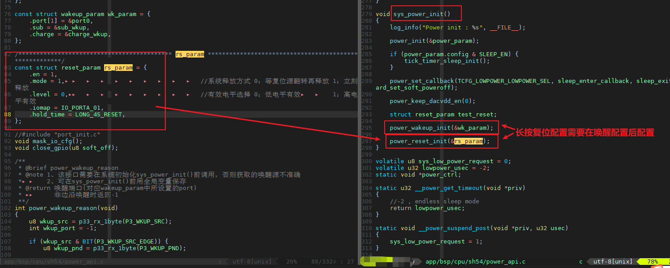Click the red Chinese annotation text

(585, 133)
